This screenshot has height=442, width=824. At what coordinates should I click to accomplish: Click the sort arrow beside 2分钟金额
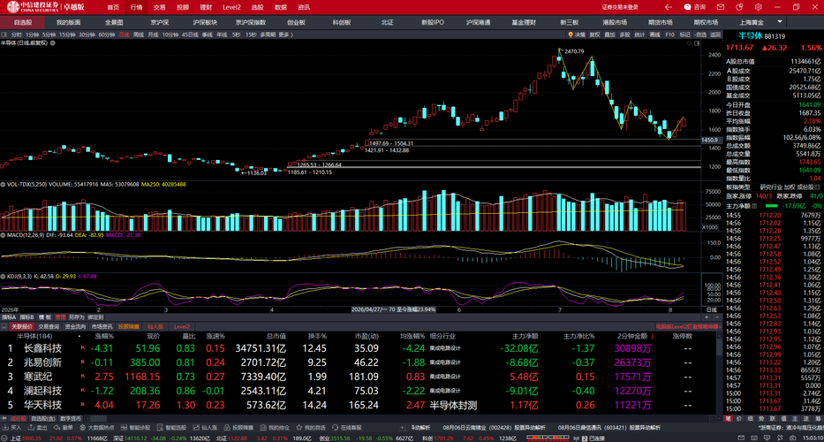pos(652,336)
